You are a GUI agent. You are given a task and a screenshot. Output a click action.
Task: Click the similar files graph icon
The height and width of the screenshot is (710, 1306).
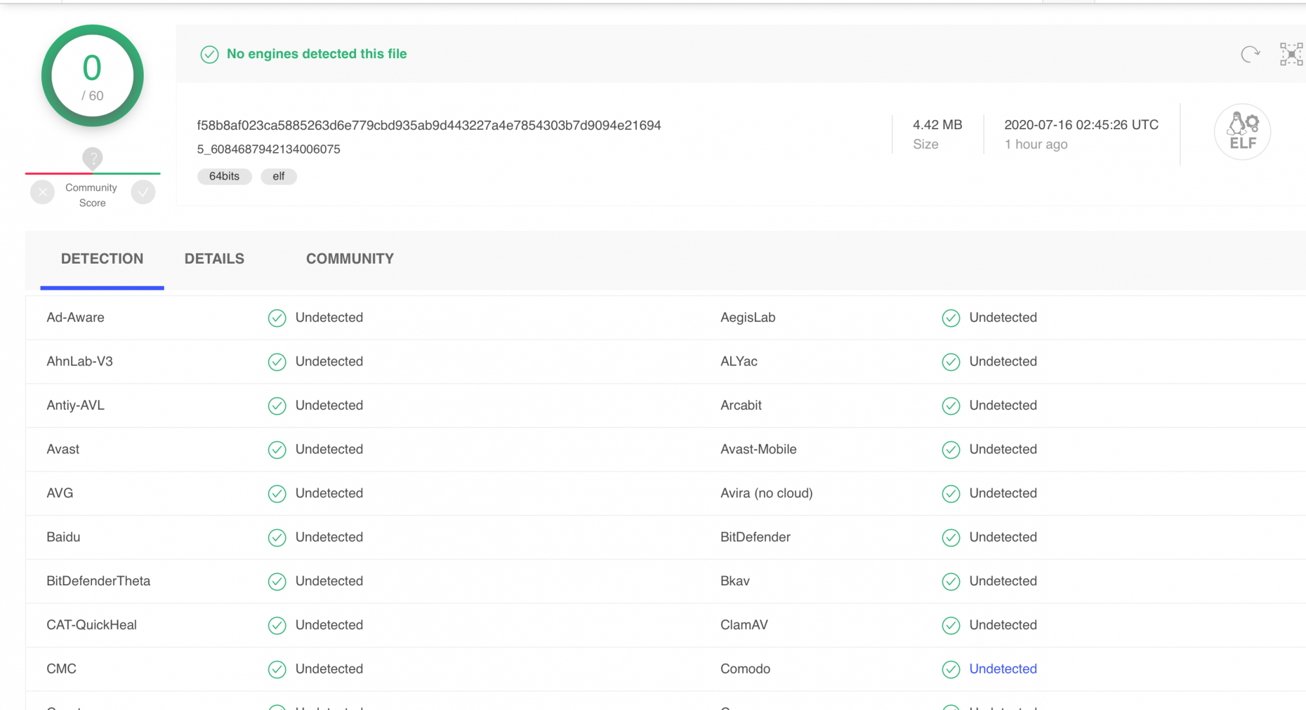pos(1291,54)
